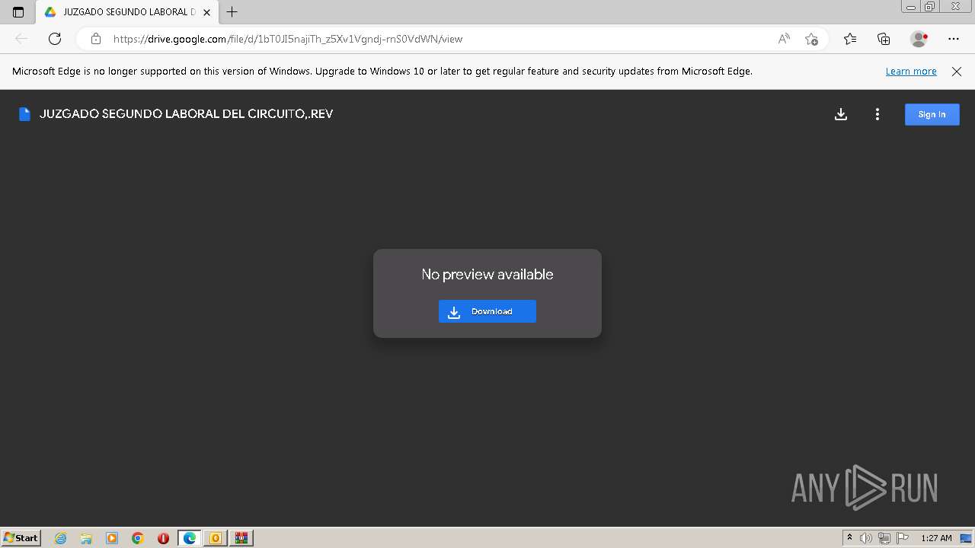Open Edge settings and more menu
The height and width of the screenshot is (548, 975).
click(x=954, y=39)
